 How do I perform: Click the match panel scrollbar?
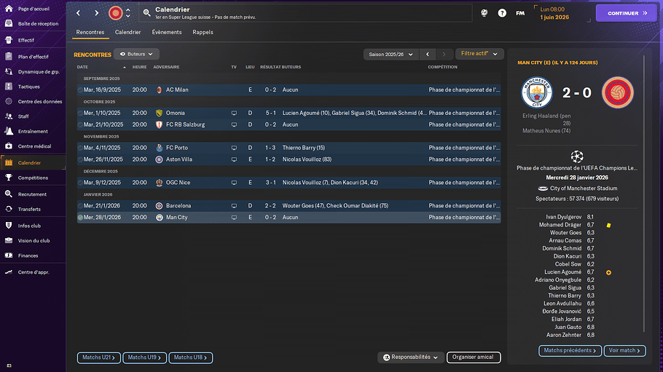click(643, 193)
